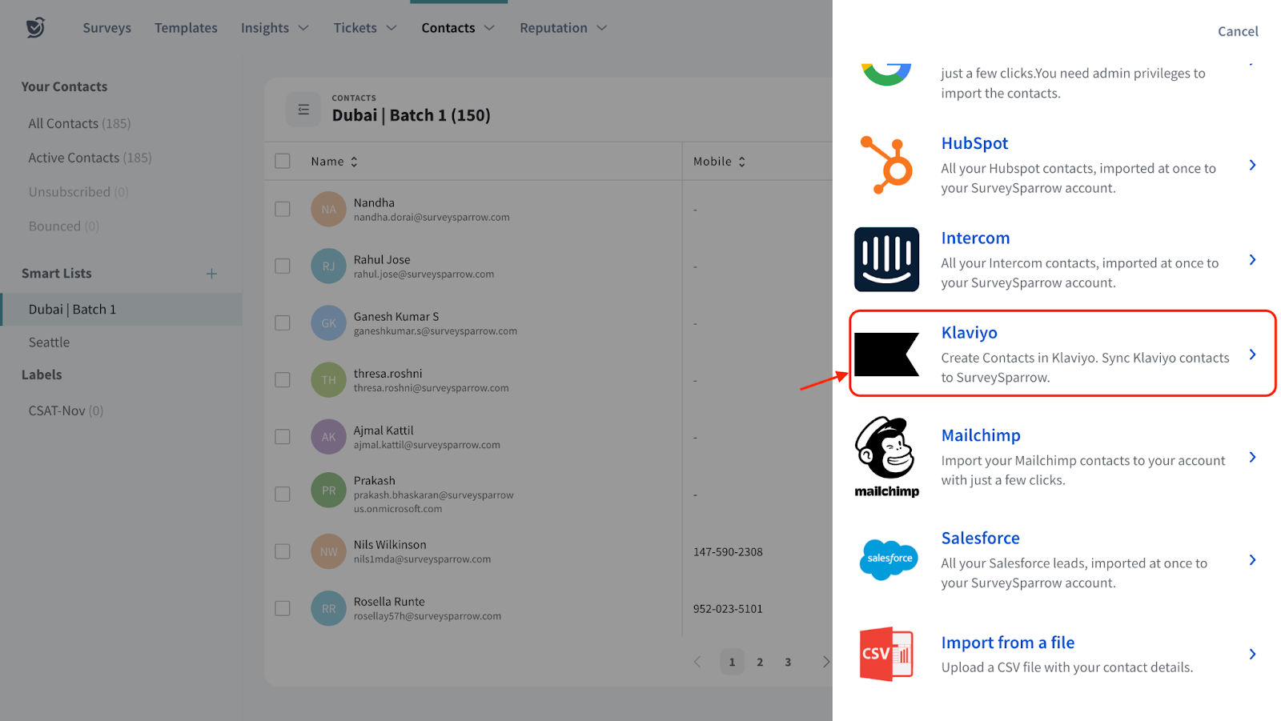Screen dimensions: 1281x721
Task: Click the Klaviyo flag logo
Action: [x=886, y=354]
